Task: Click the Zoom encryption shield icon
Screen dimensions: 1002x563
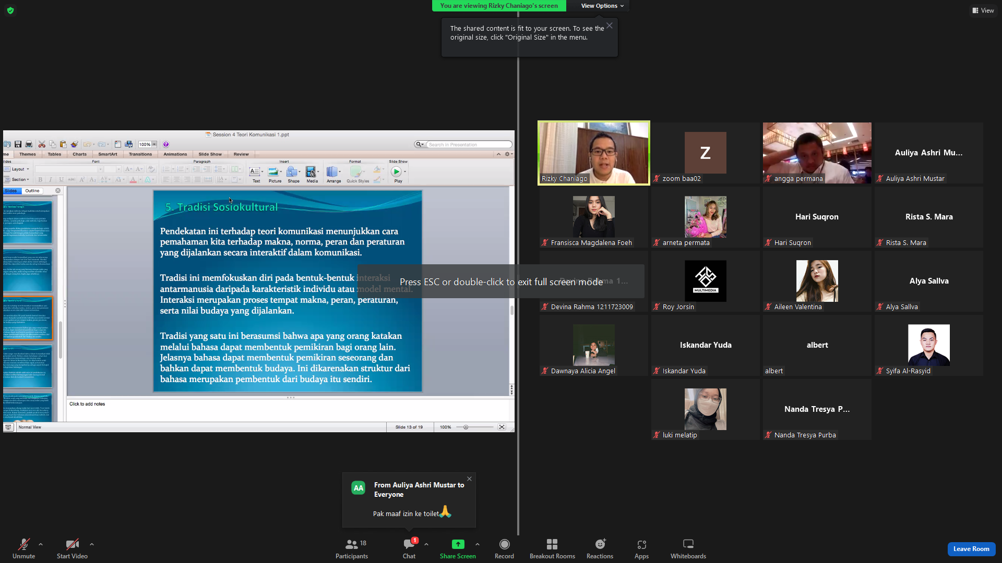Action: pyautogui.click(x=10, y=10)
